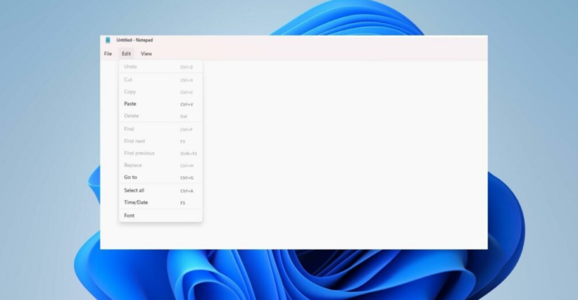Close the open Edit menu
The width and height of the screenshot is (578, 300).
[126, 54]
